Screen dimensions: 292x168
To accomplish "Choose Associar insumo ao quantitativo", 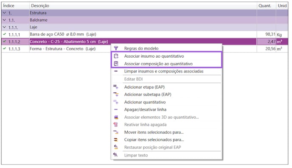I will point(166,56).
